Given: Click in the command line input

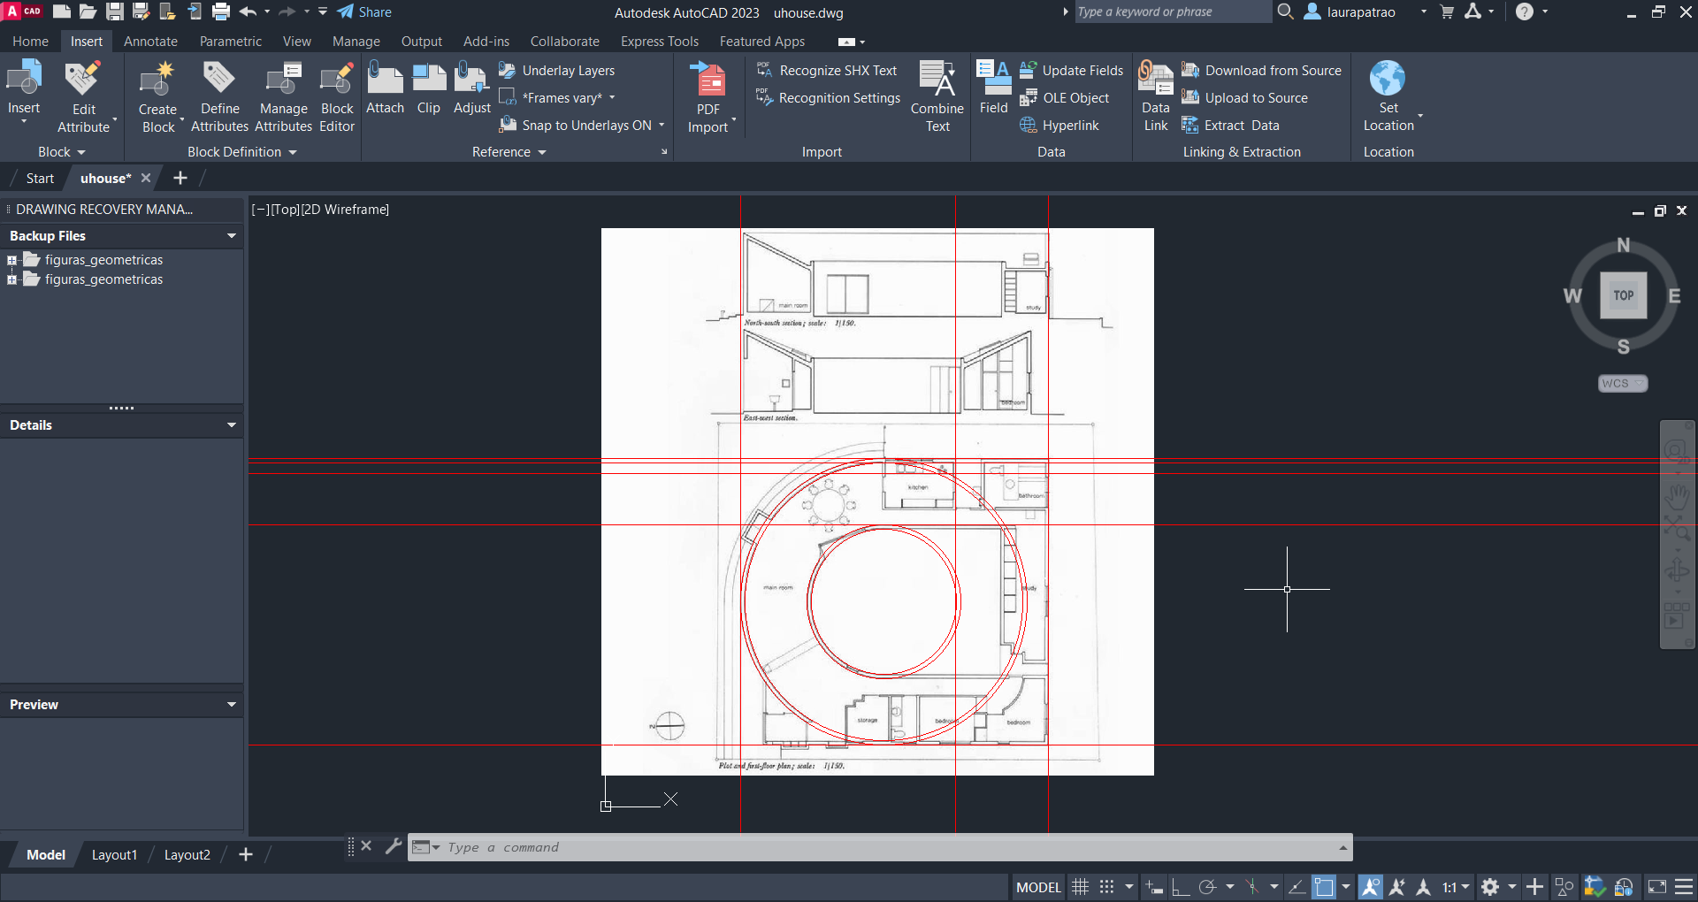Looking at the screenshot, I should point(889,847).
